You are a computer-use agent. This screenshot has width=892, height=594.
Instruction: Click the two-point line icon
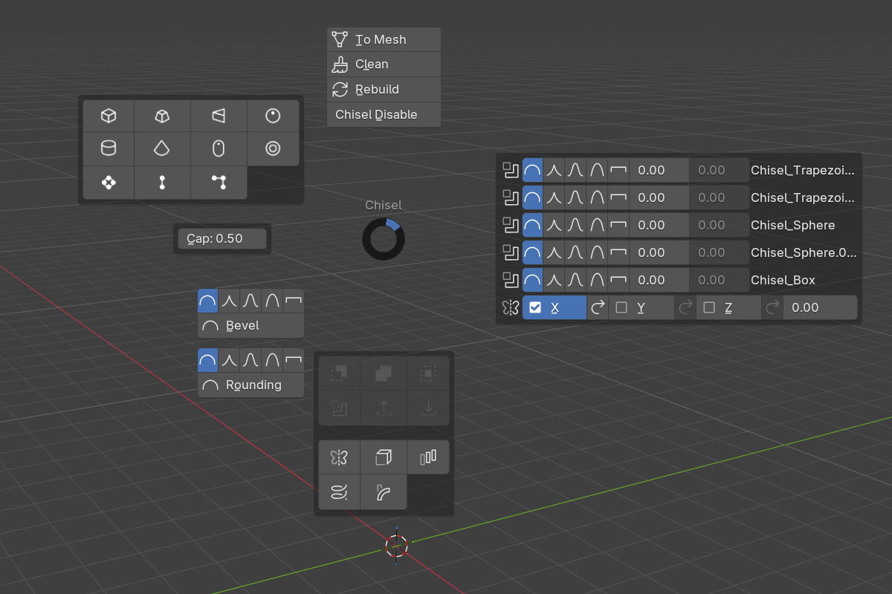[162, 182]
